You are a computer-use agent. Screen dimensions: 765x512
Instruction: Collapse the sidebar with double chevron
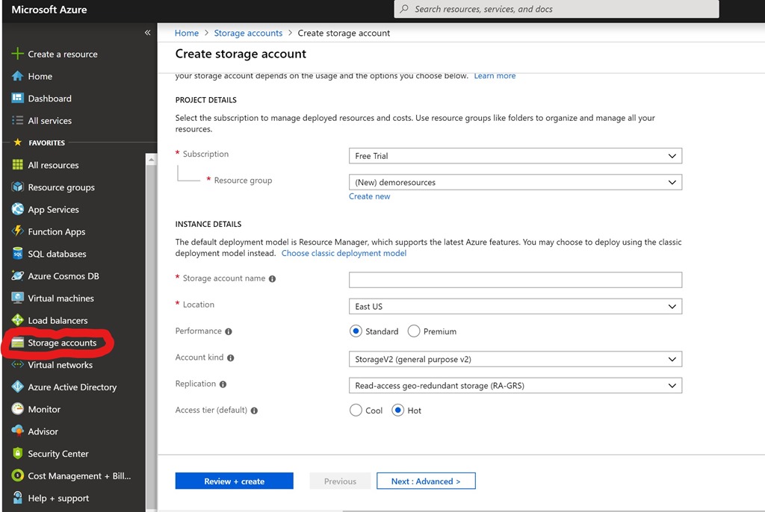(x=147, y=33)
